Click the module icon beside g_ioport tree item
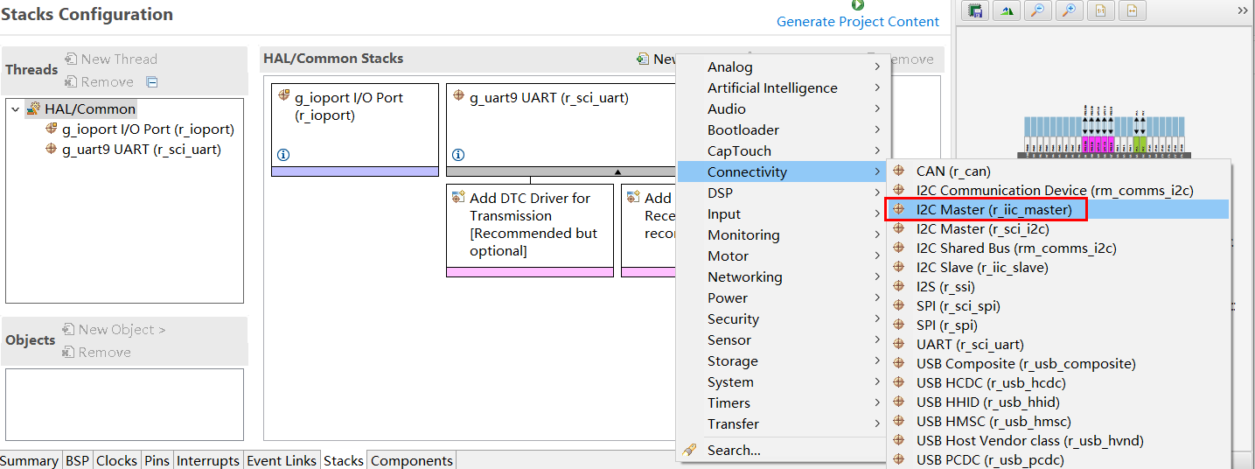 tap(52, 129)
